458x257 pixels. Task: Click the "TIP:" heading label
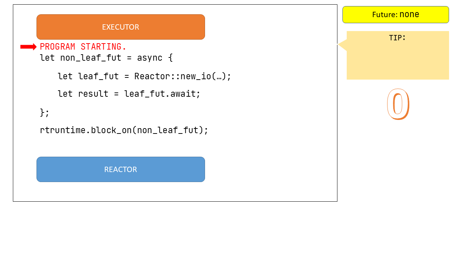coord(398,38)
